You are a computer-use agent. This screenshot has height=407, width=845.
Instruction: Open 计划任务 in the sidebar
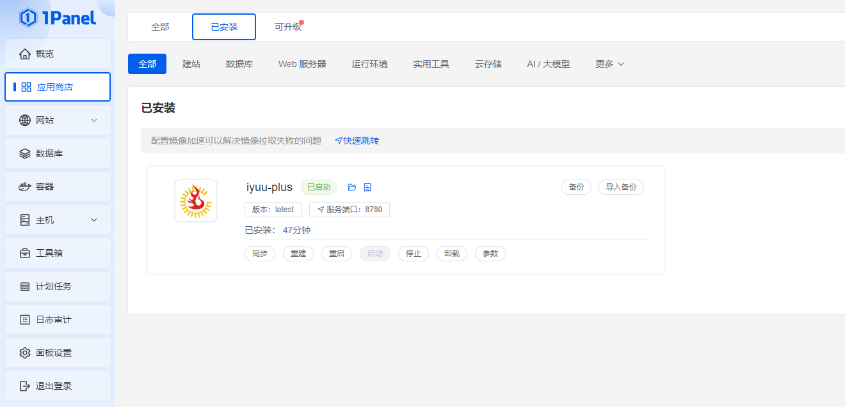(58, 286)
